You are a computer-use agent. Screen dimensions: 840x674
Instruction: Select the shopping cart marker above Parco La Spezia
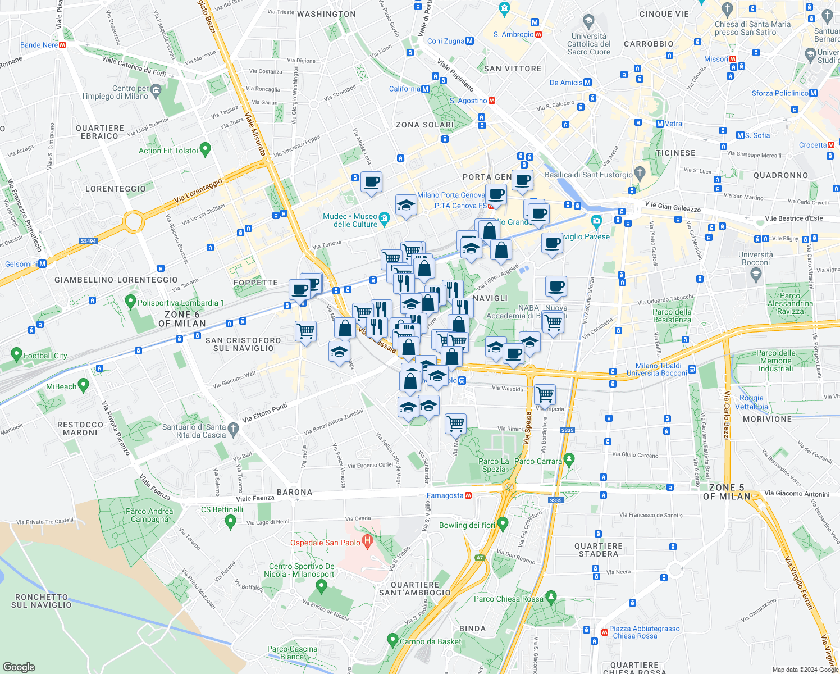click(455, 425)
